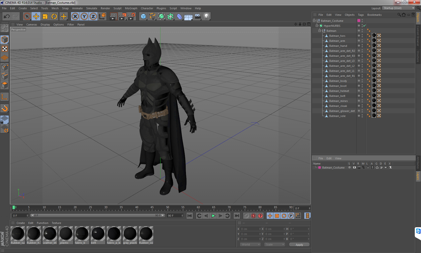421x253 pixels.
Task: Click frame 45 on timeline ruler
Action: [x=152, y=208]
